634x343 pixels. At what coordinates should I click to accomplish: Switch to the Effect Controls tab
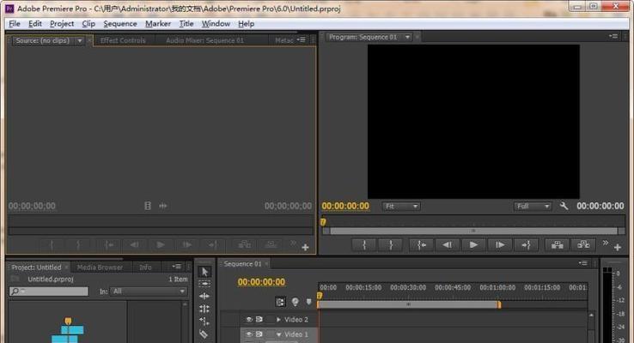pyautogui.click(x=123, y=40)
